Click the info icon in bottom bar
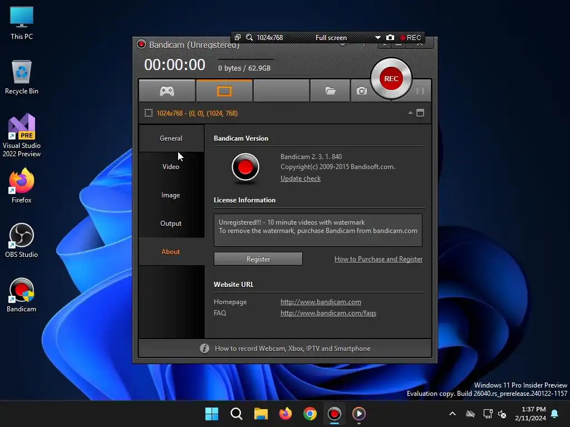 pos(204,348)
